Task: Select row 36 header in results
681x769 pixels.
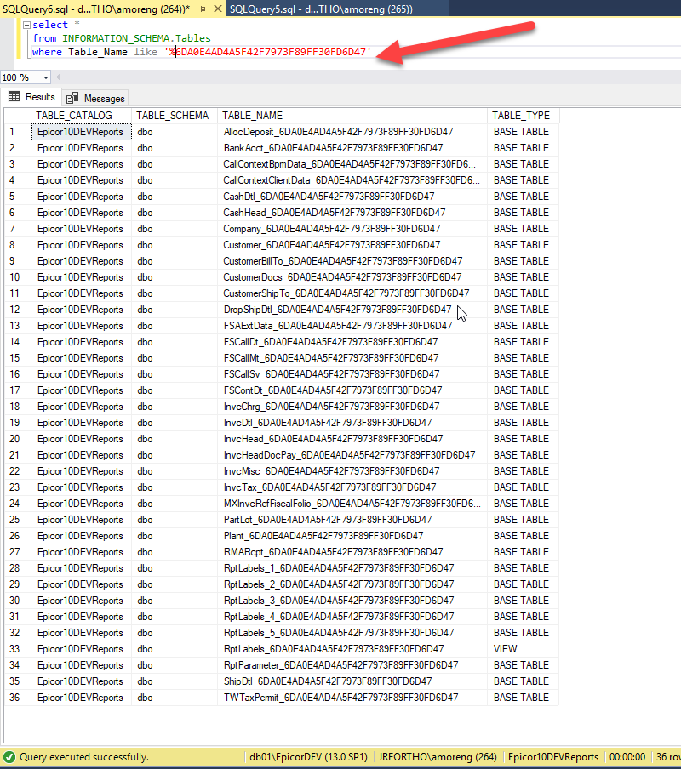Action: tap(18, 698)
